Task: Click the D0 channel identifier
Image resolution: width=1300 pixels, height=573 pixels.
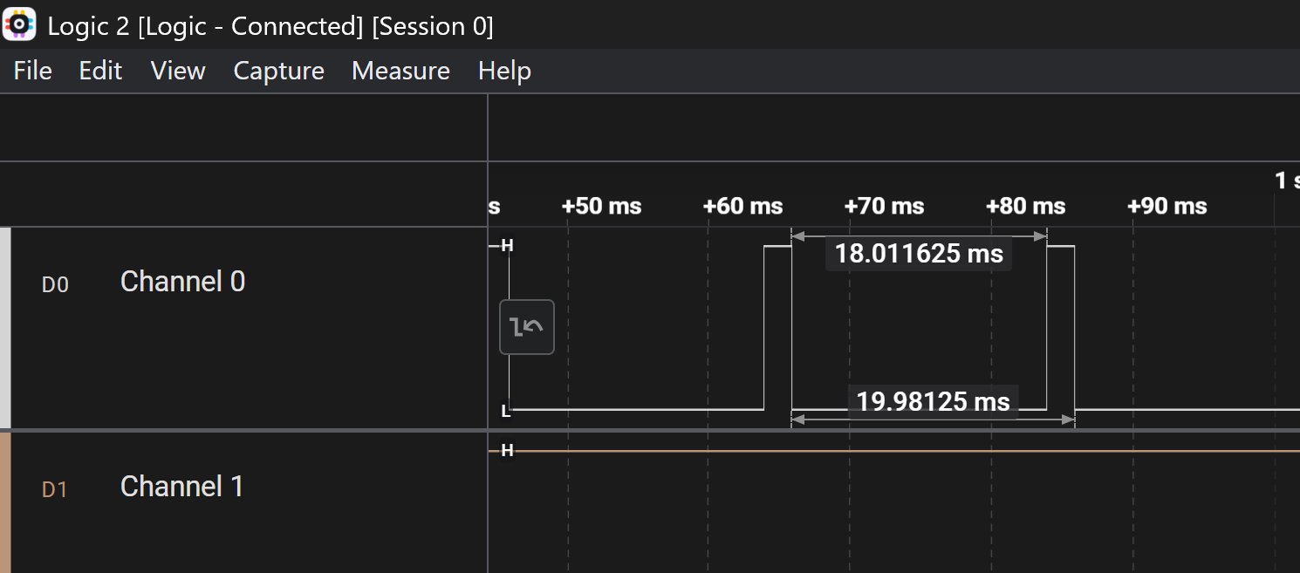Action: click(x=55, y=285)
